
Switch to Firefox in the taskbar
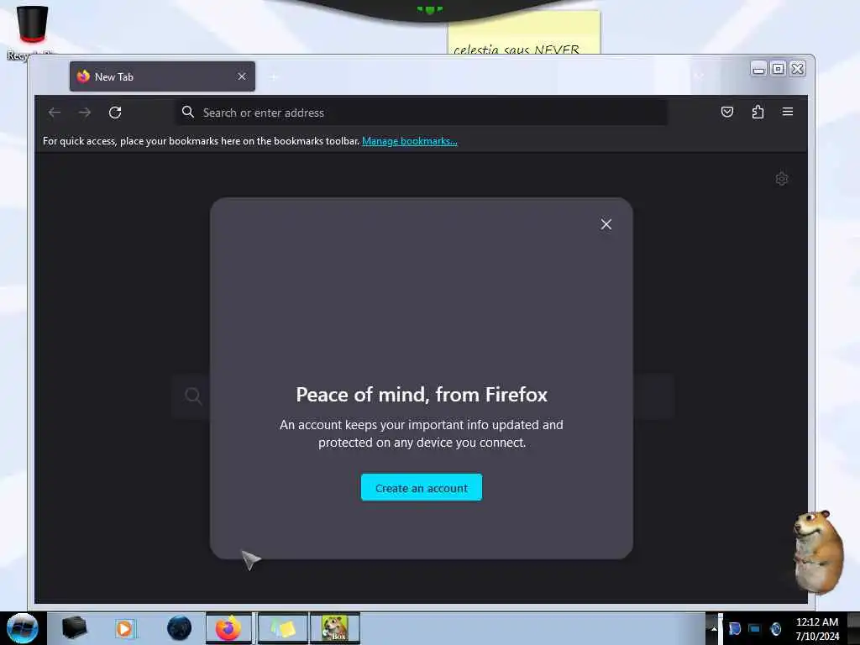pos(228,628)
